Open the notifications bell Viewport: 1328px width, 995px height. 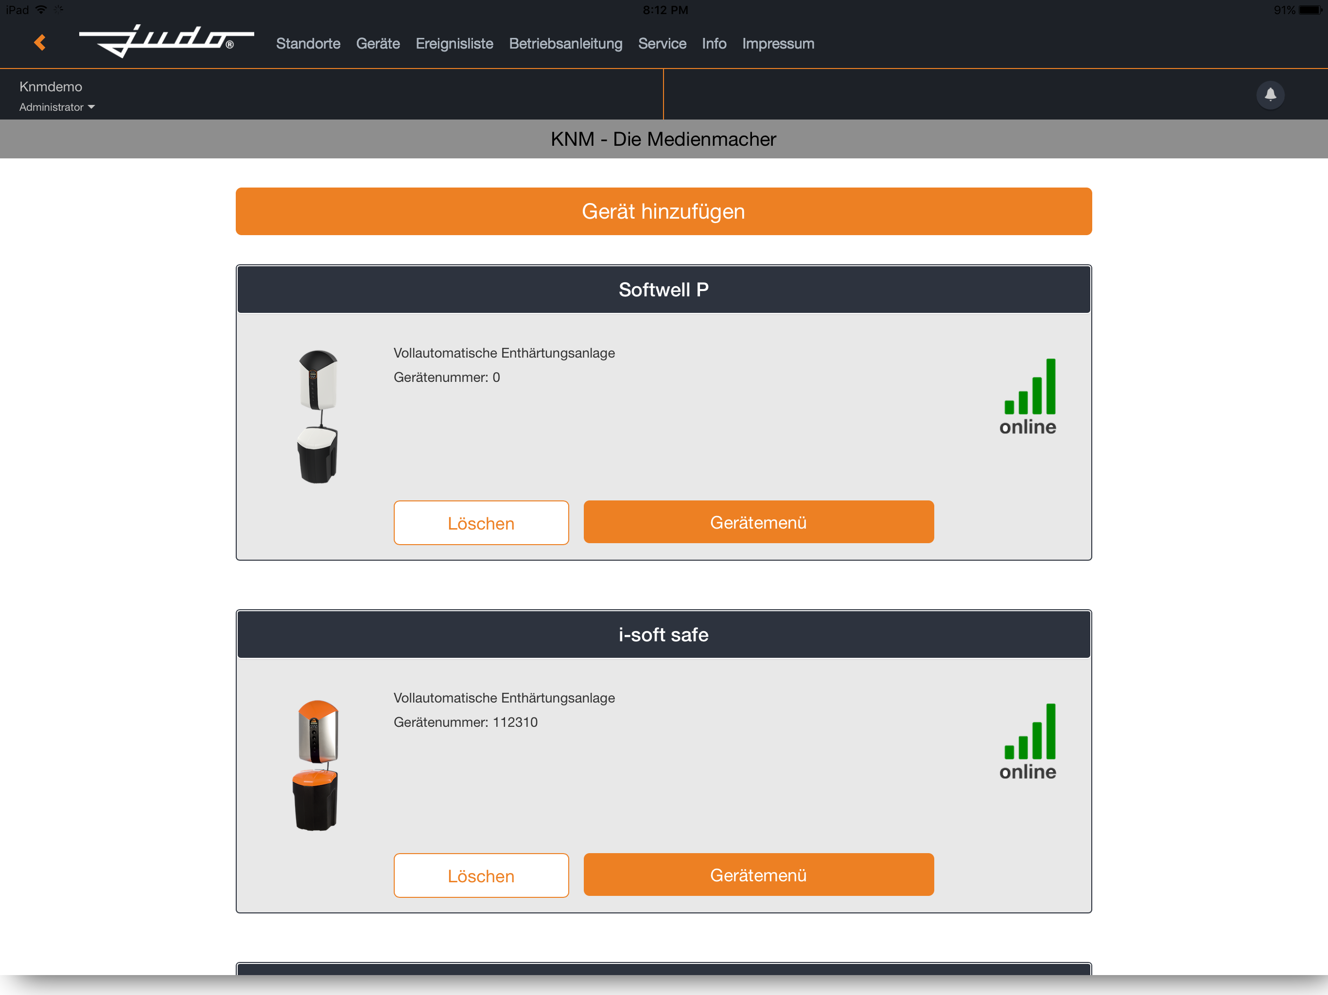coord(1270,94)
